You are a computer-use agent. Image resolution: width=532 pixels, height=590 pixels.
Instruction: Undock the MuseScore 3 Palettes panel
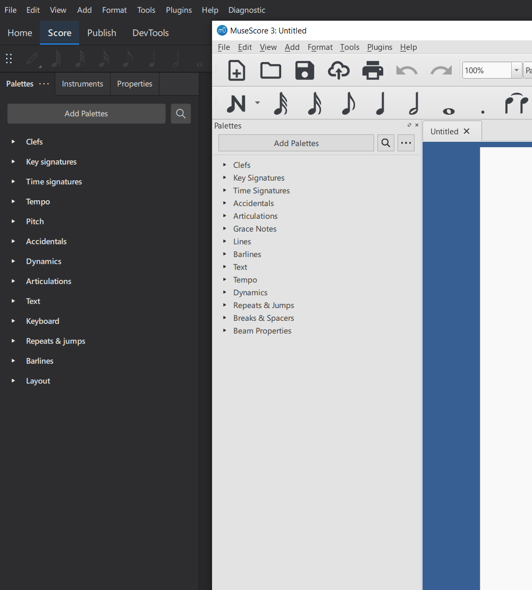click(409, 125)
